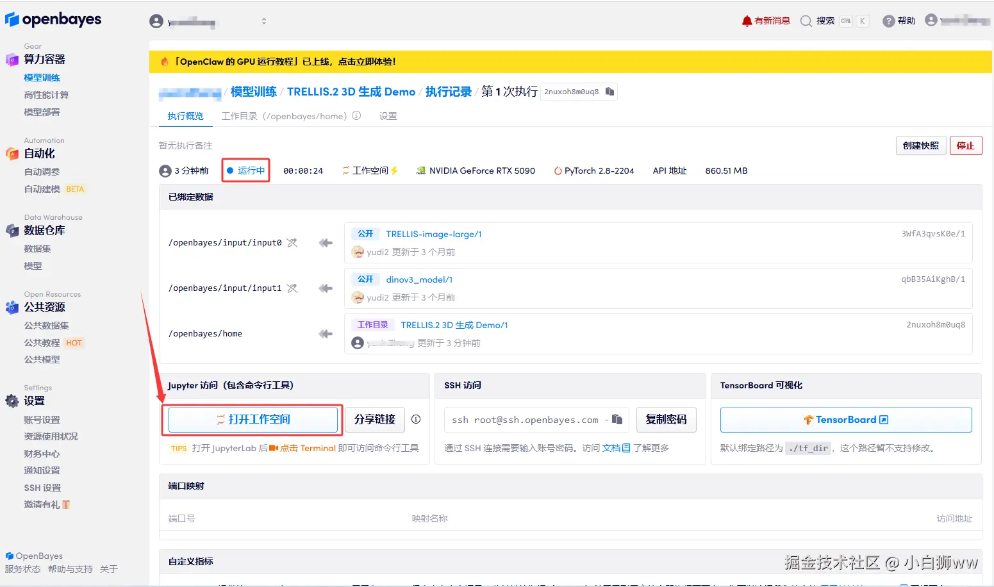The width and height of the screenshot is (994, 587).
Task: Click the info icon beside 工作目录 tab
Action: point(356,116)
